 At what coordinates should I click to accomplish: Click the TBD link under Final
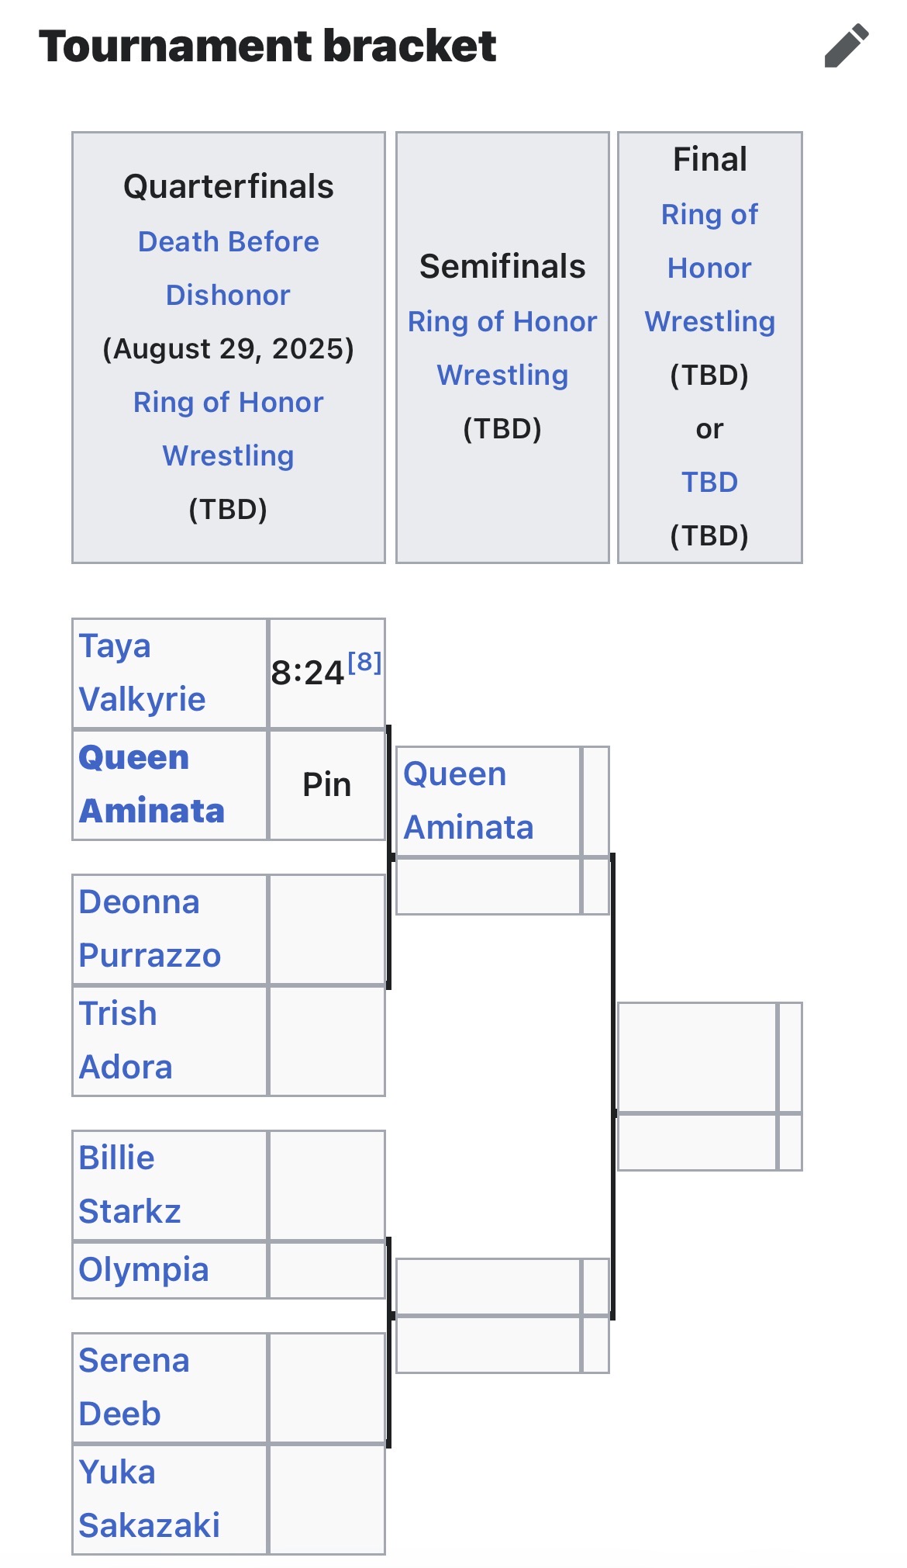click(709, 482)
